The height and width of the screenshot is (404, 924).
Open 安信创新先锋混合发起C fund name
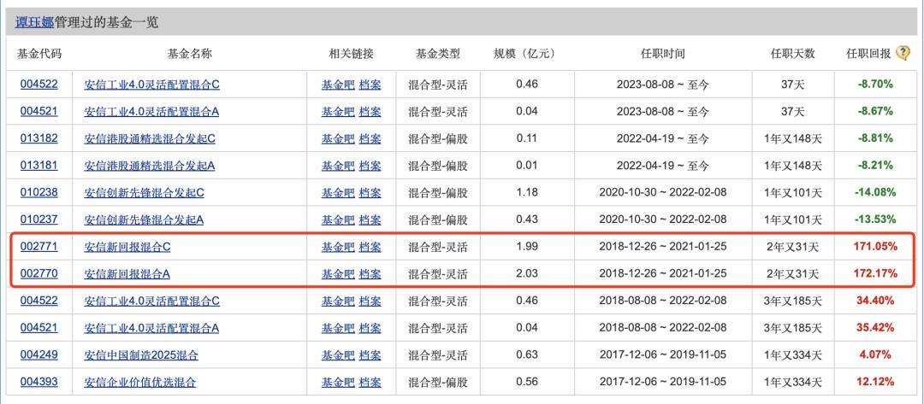[x=144, y=192]
